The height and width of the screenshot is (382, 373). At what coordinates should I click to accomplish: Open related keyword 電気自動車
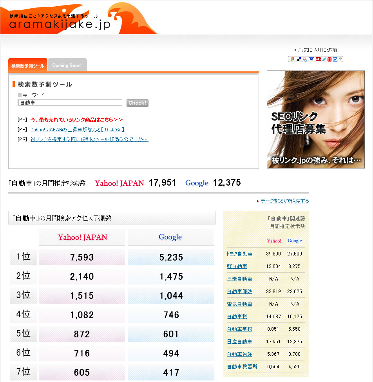click(239, 304)
